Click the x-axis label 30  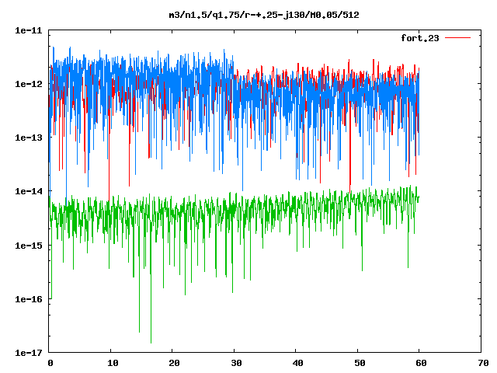236,363
